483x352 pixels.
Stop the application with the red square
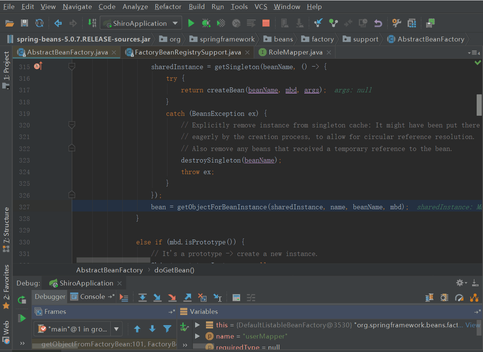point(266,23)
